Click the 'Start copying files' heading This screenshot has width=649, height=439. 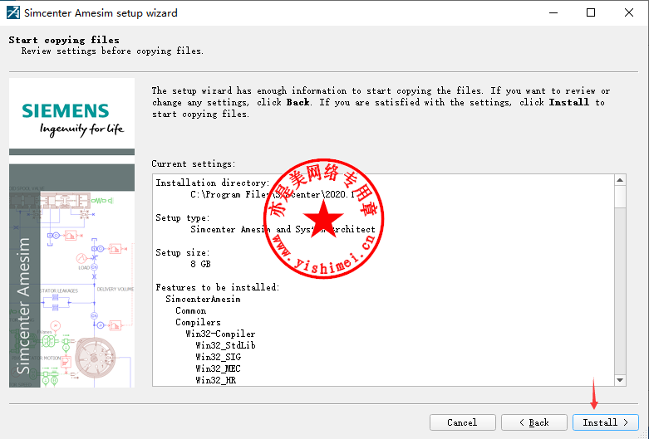(64, 40)
